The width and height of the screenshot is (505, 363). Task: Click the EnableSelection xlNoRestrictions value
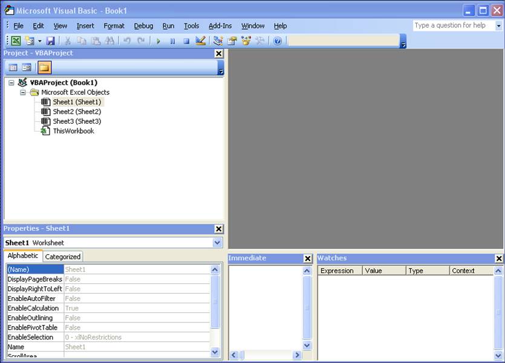point(137,337)
